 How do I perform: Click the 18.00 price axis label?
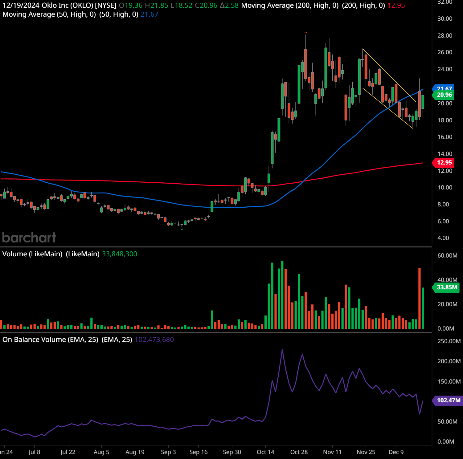click(x=445, y=120)
